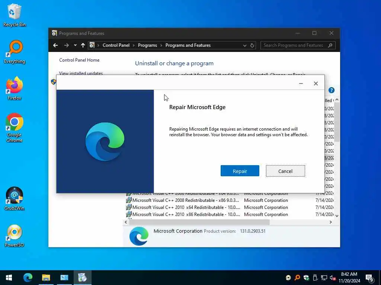Launch Microsoft Edge from the taskbar
The image size is (381, 285).
[28, 278]
